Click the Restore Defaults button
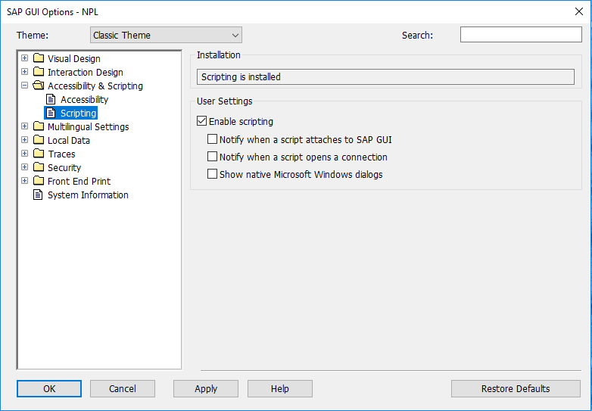Screen dimensions: 592x411 click(x=516, y=389)
